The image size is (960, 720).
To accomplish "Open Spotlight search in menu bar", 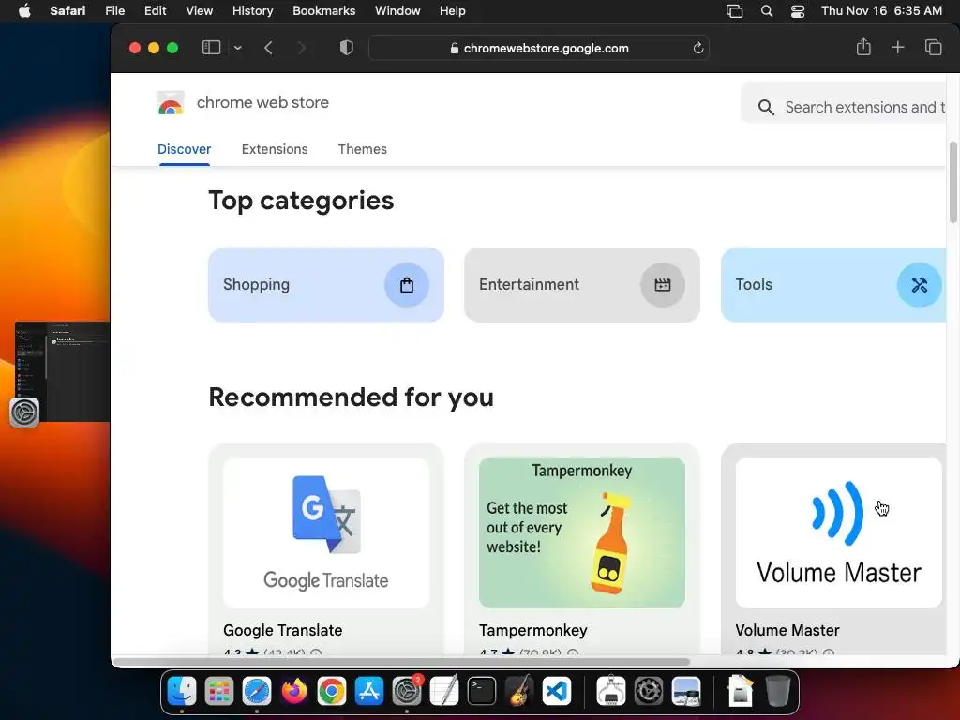I will point(767,11).
